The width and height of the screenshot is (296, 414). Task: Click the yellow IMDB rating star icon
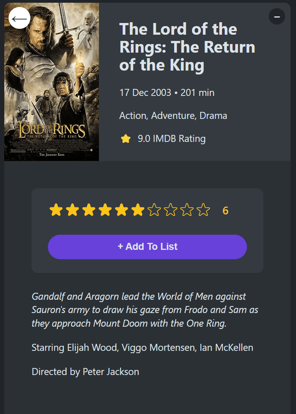(126, 139)
